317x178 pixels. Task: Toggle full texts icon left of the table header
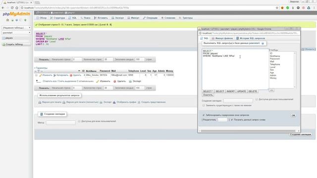point(39,71)
